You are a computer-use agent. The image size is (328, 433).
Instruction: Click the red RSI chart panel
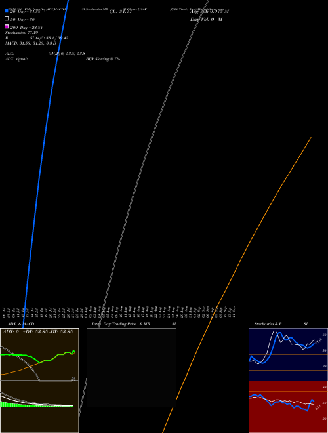click(x=288, y=407)
